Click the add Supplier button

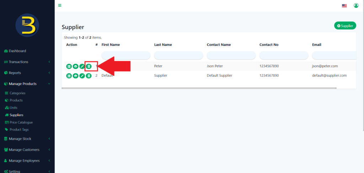[345, 26]
